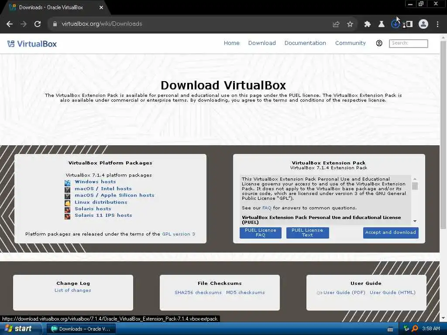Click the macOS / Intel hosts icon
Image resolution: width=447 pixels, height=335 pixels.
[67, 189]
